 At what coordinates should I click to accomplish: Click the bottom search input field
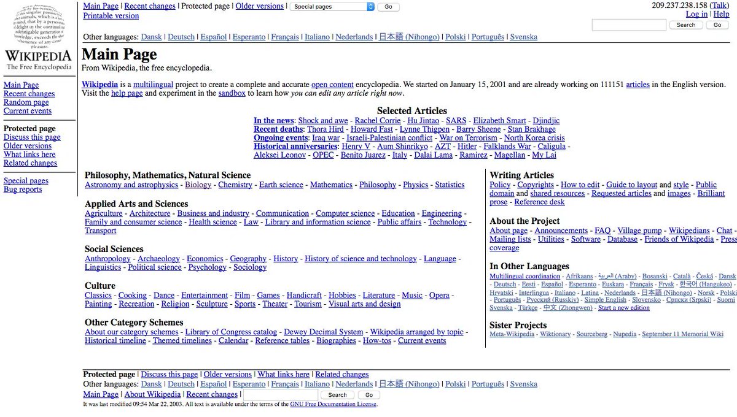(x=281, y=395)
